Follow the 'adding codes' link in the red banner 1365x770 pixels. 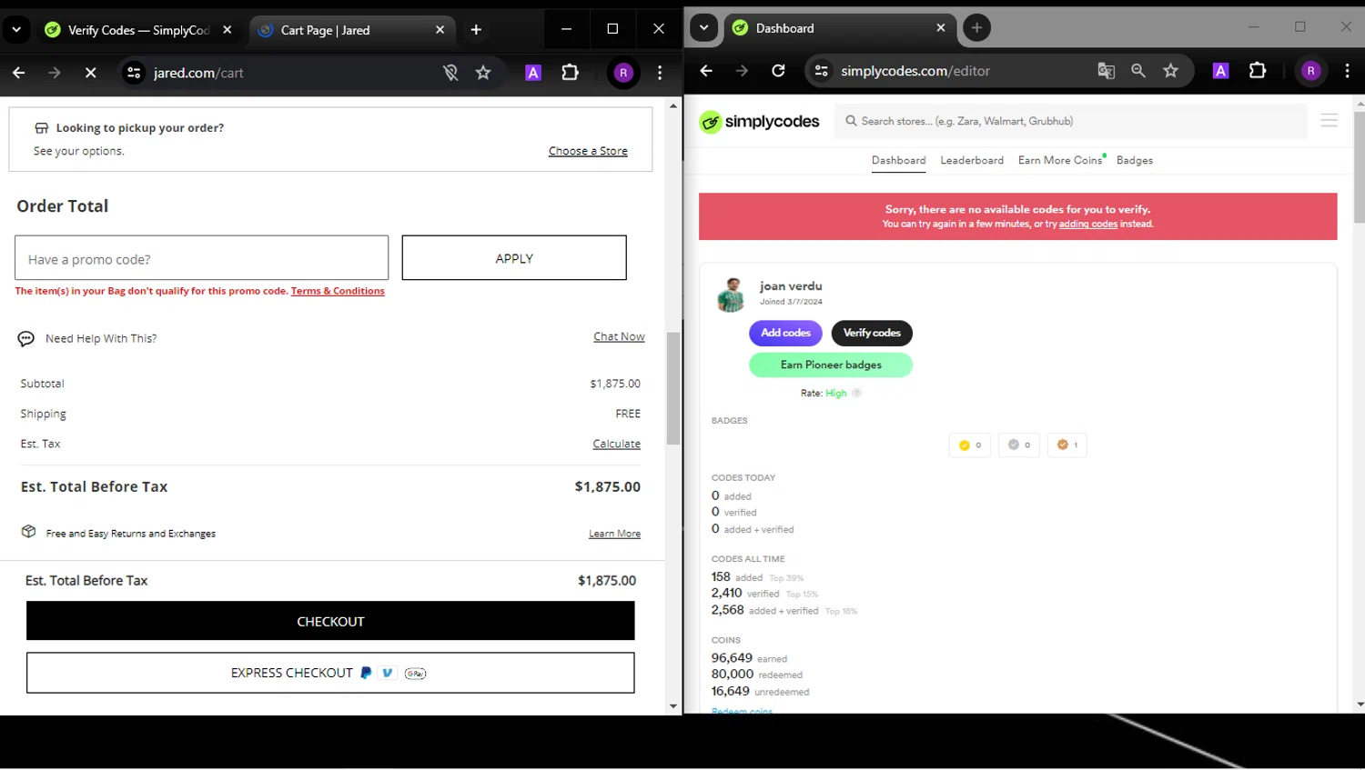1088,225
